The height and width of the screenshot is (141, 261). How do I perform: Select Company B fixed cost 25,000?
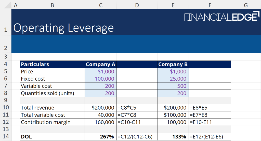click(x=173, y=79)
